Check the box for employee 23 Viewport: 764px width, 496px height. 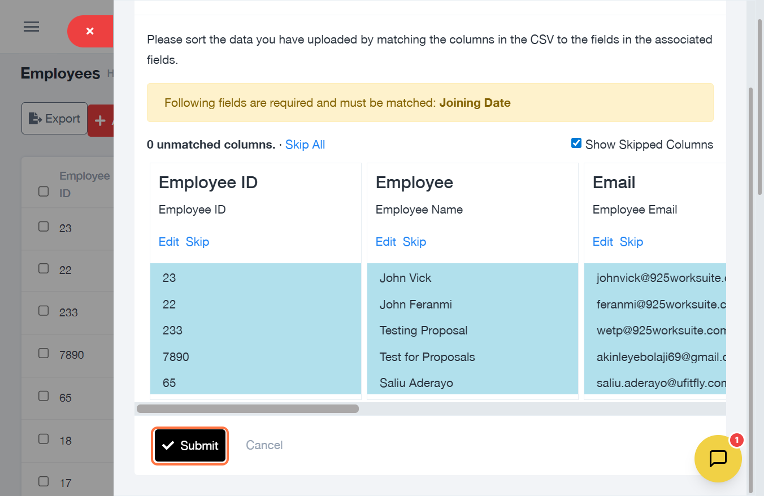tap(44, 227)
